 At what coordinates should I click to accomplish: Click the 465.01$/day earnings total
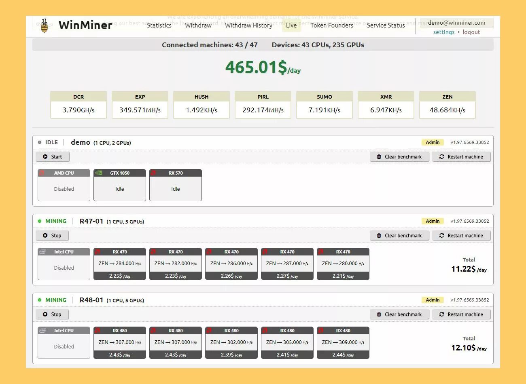pos(263,67)
